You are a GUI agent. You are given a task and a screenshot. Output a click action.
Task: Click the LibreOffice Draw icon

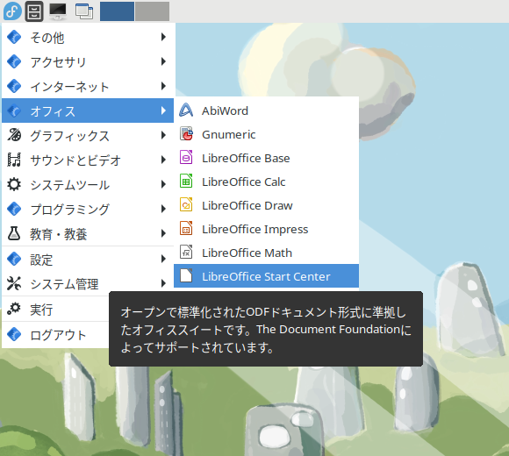click(x=186, y=205)
